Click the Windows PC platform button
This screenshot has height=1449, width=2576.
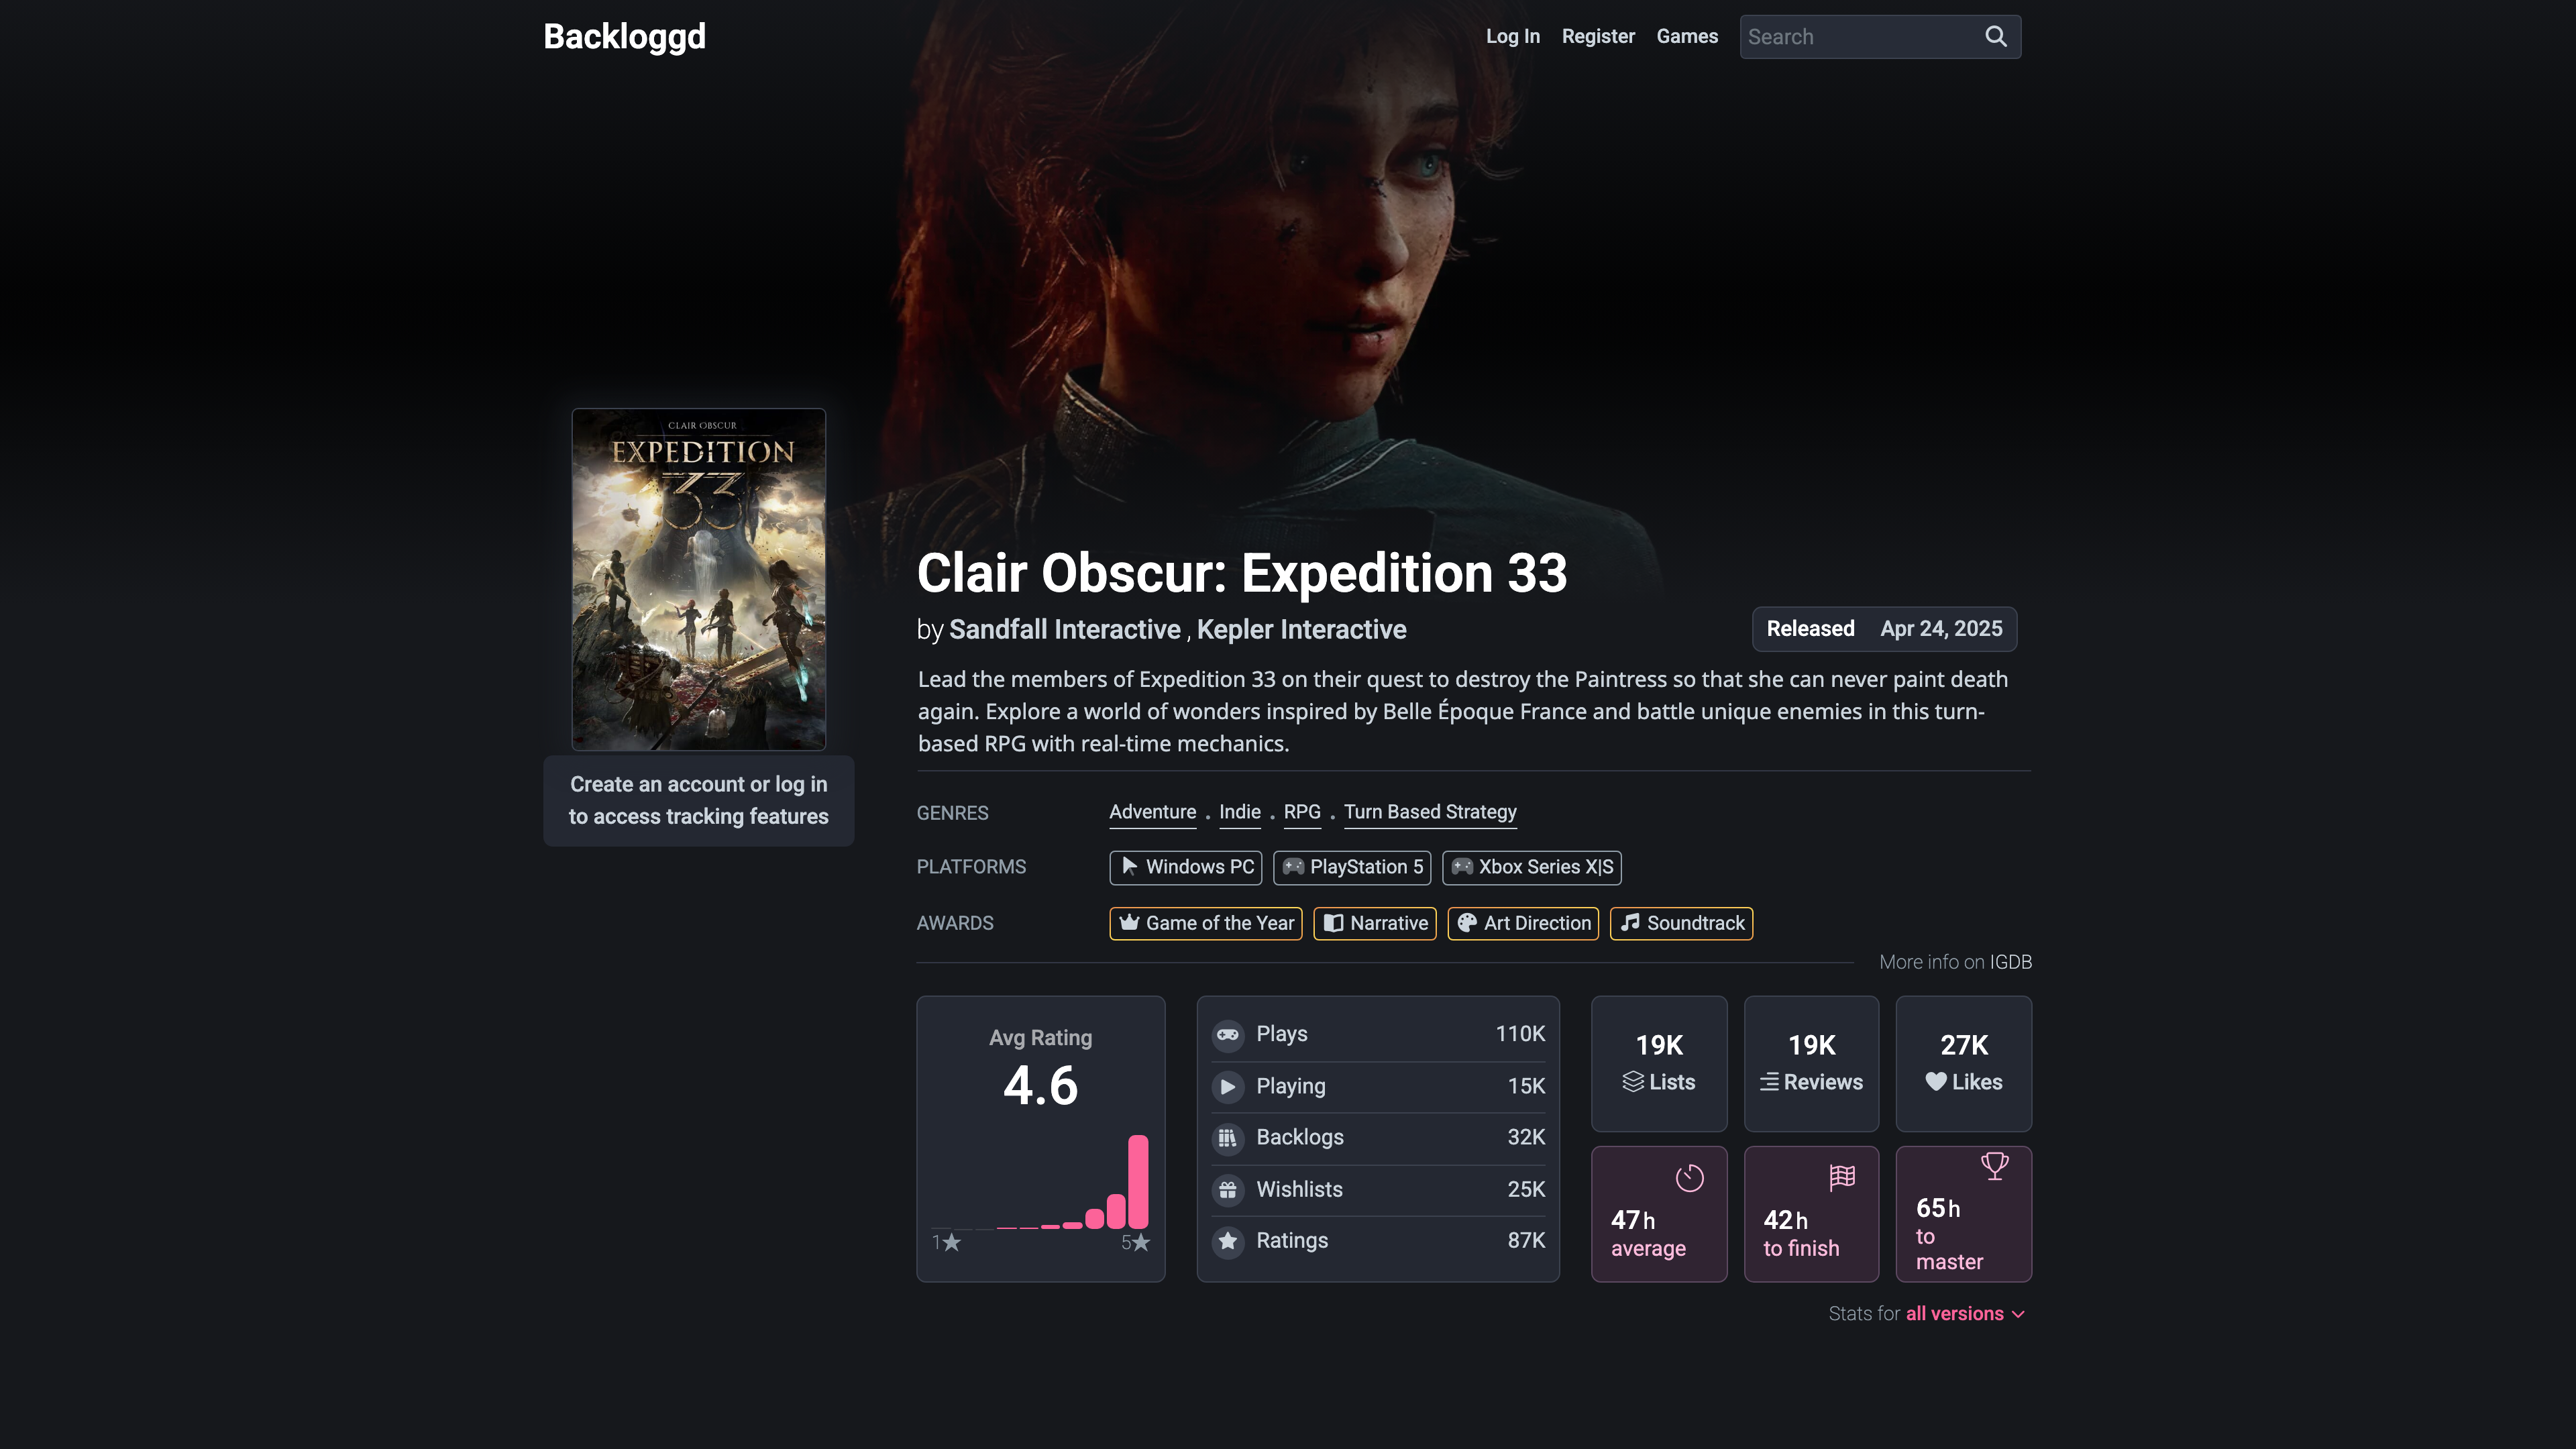(x=1185, y=867)
